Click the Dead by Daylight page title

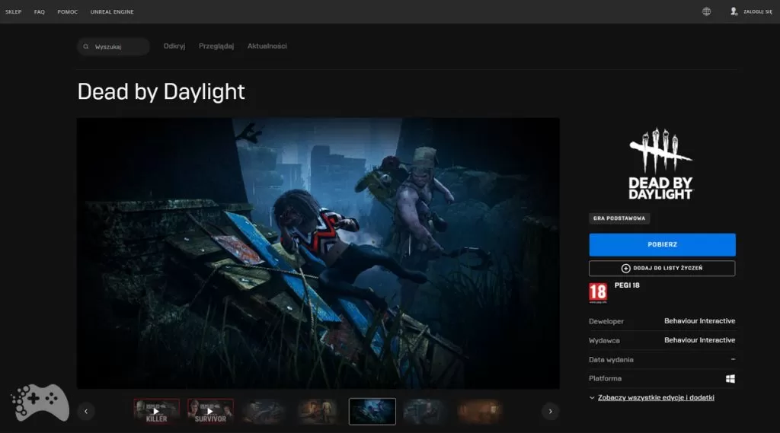pos(161,91)
